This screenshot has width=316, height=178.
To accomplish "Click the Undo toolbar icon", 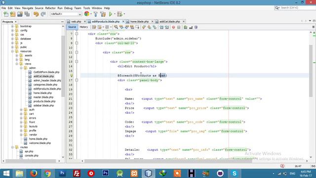I will point(36,14).
